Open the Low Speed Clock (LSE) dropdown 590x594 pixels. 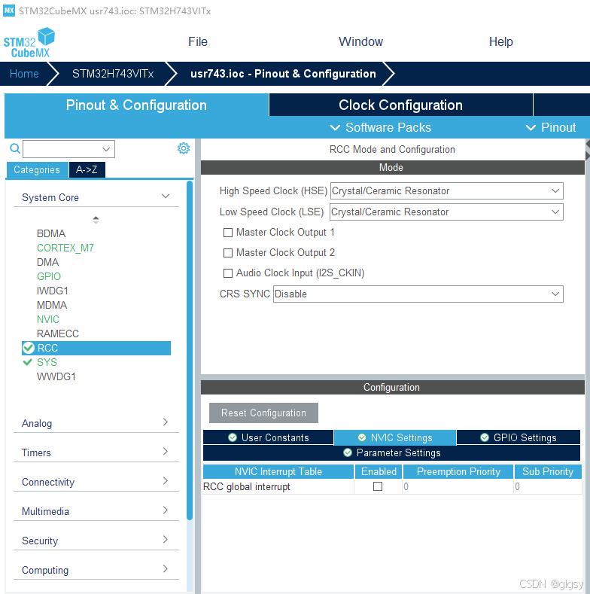[x=446, y=212]
